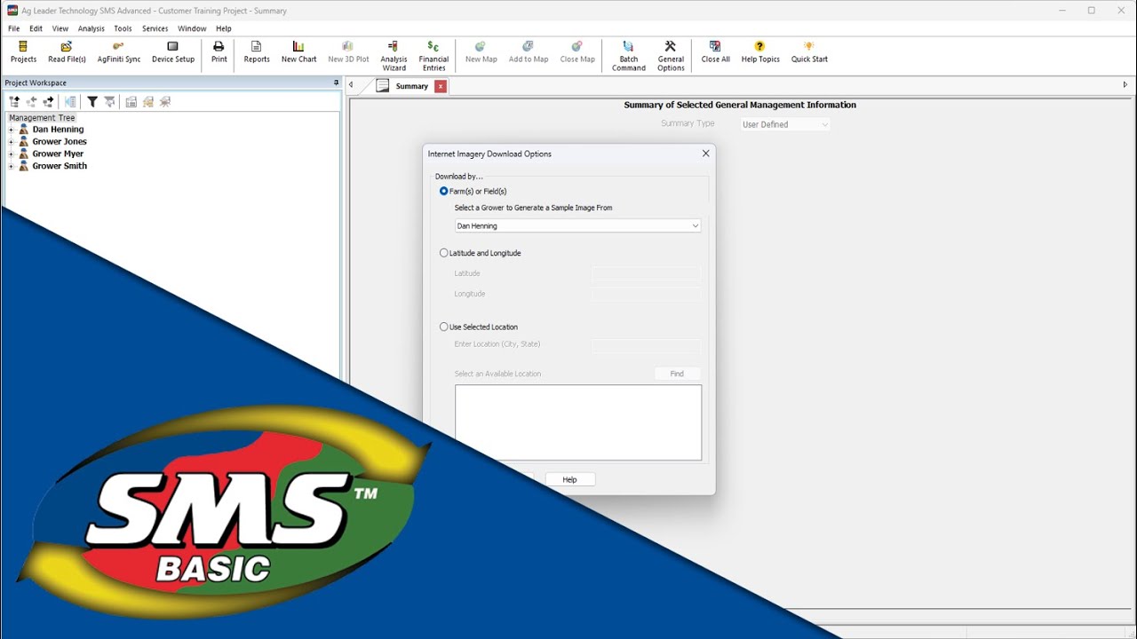Image resolution: width=1137 pixels, height=639 pixels.
Task: Expand the Grower Smith tree node
Action: pyautogui.click(x=12, y=166)
